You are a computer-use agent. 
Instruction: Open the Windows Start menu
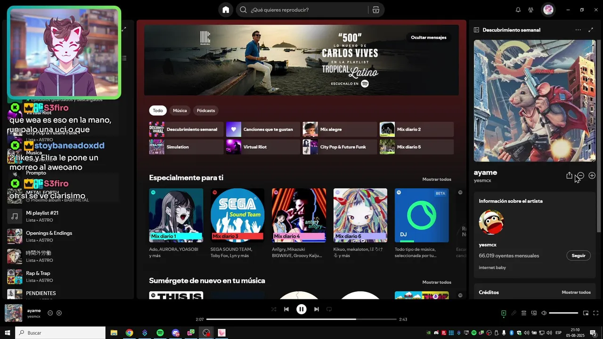click(7, 333)
